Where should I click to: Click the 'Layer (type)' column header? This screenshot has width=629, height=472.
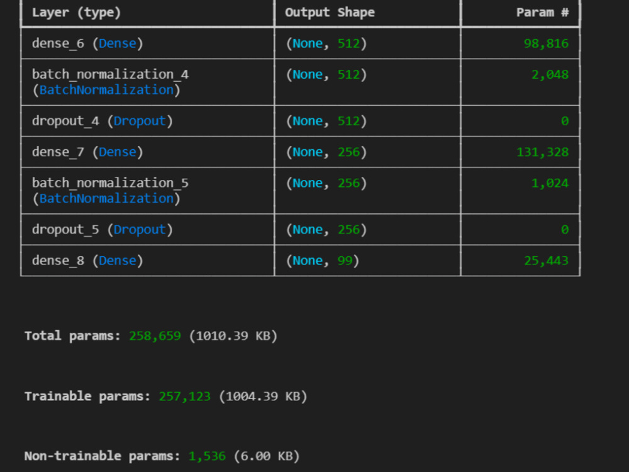[x=76, y=13]
